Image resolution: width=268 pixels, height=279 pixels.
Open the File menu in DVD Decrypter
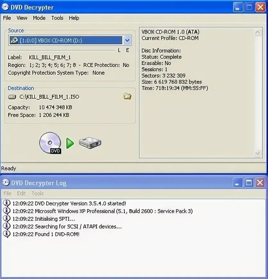click(7, 18)
